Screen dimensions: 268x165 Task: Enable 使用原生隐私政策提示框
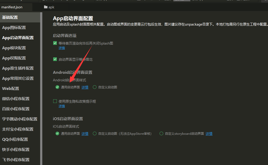(x=55, y=101)
